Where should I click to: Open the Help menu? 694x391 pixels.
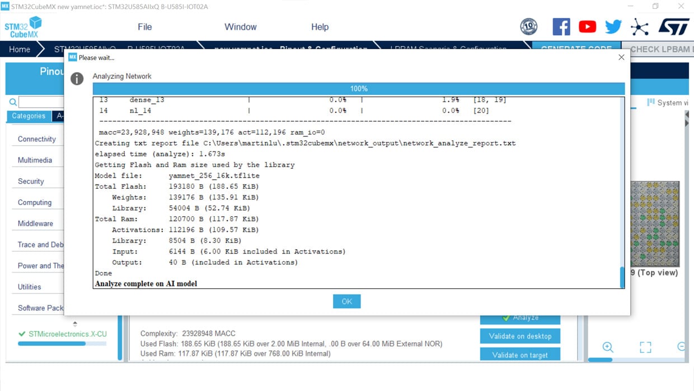(x=320, y=27)
